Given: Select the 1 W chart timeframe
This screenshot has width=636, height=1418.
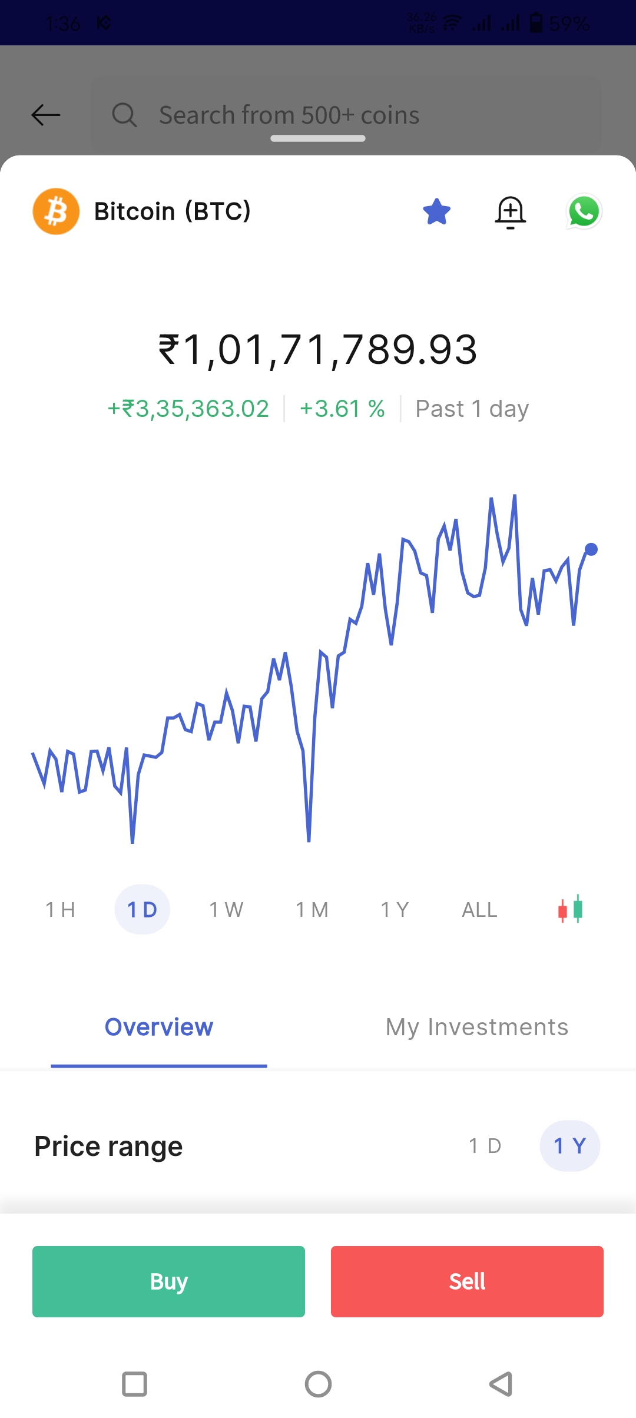Looking at the screenshot, I should pyautogui.click(x=226, y=910).
